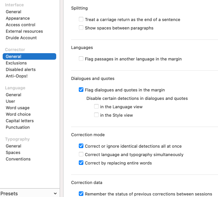The image size is (218, 197).
Task: Tick the 'in the Style view' checkbox
Action: 96,115
